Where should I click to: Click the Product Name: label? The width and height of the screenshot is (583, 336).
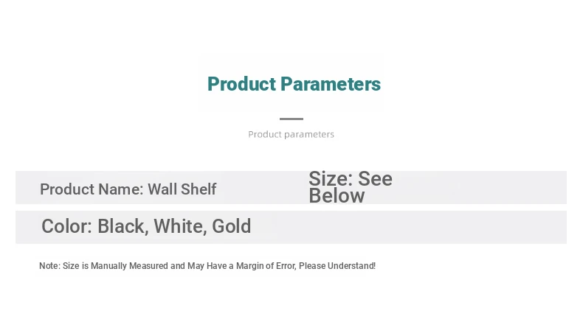click(92, 189)
